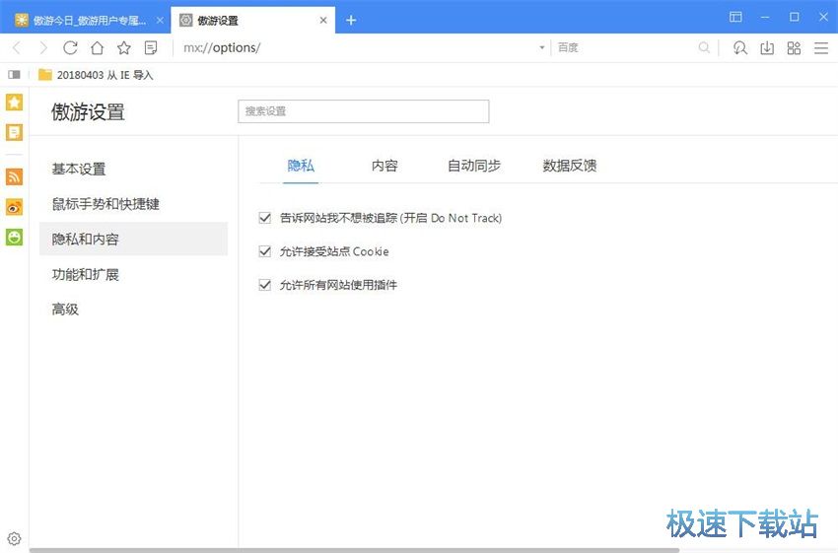
Task: Open a new tab with plus button
Action: pos(351,21)
